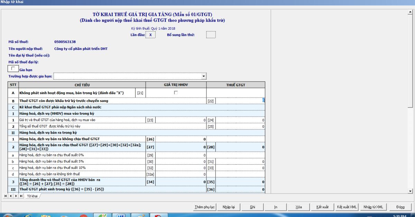
Task: Click the Tên đại lý thuế (nếu có) label
Action: 29,55
